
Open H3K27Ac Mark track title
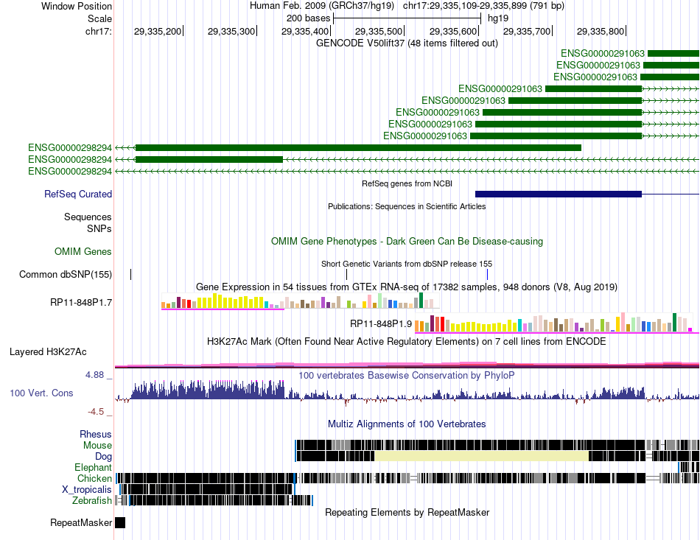(x=407, y=342)
